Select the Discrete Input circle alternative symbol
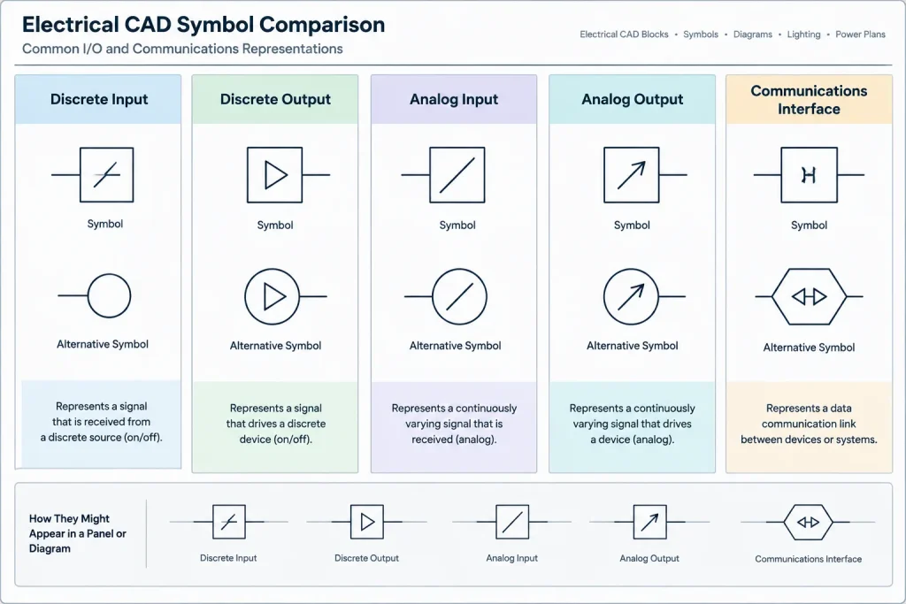 (109, 295)
